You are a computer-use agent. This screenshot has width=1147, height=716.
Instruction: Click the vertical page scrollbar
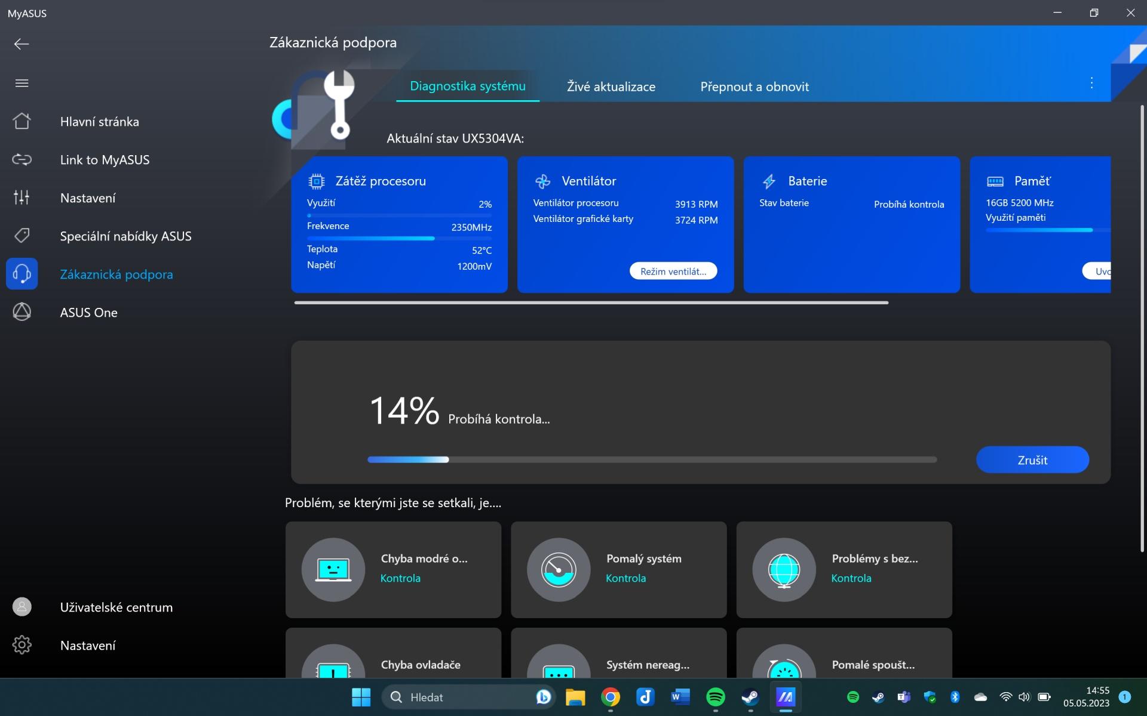click(1142, 328)
